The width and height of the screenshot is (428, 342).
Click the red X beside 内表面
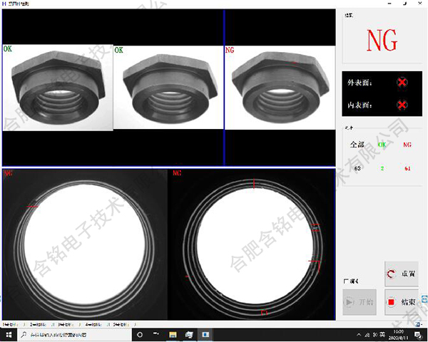(x=402, y=105)
